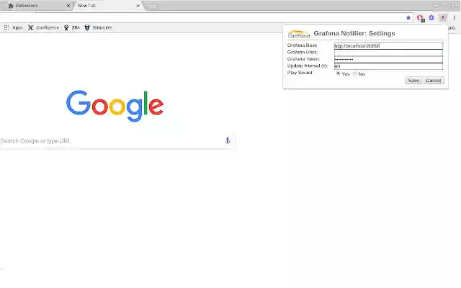
Task: Switch to the New Tab tab
Action: [x=107, y=6]
